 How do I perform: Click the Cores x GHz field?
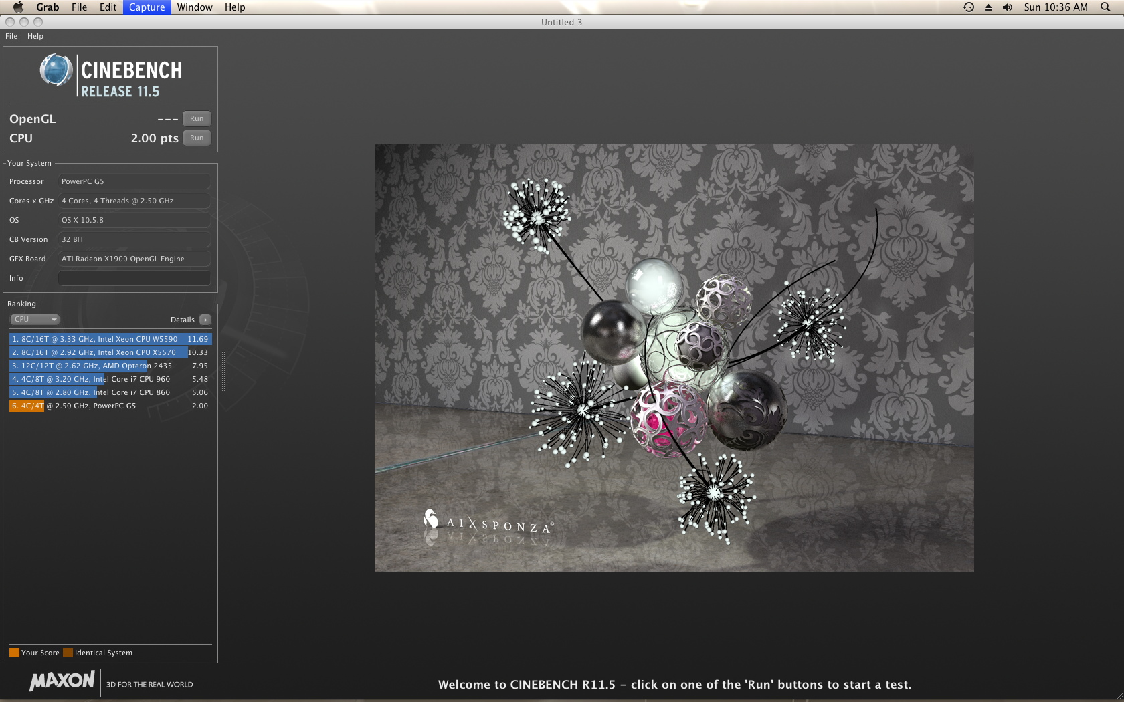134,201
